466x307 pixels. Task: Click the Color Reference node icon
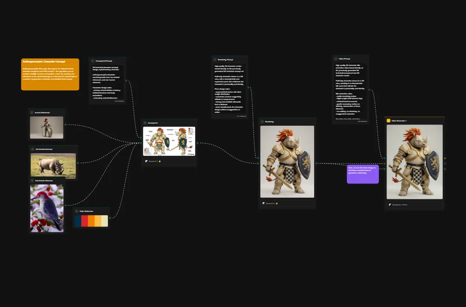76,211
